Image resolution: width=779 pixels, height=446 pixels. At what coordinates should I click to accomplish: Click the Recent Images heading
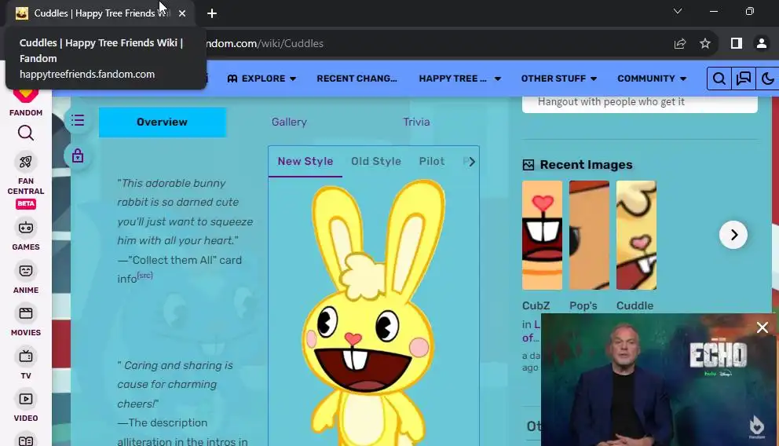pos(587,165)
